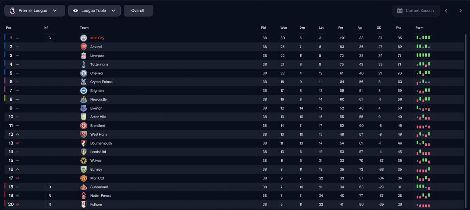Click the Man Utd crest icon
The height and width of the screenshot is (210, 470).
(x=84, y=178)
